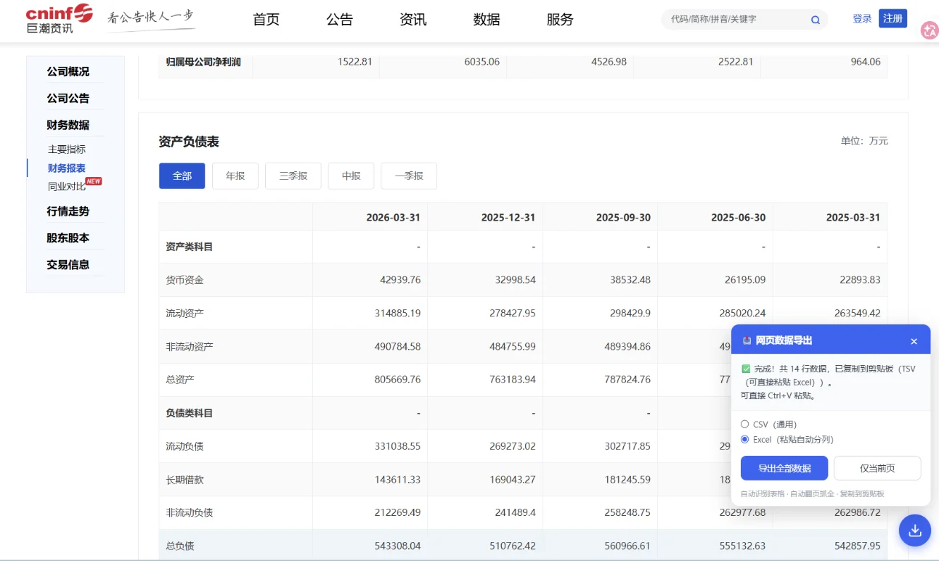
Task: Open 交易信息 in the sidebar
Action: (68, 265)
